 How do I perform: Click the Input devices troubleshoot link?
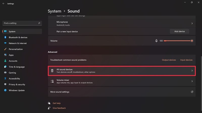[186, 60]
